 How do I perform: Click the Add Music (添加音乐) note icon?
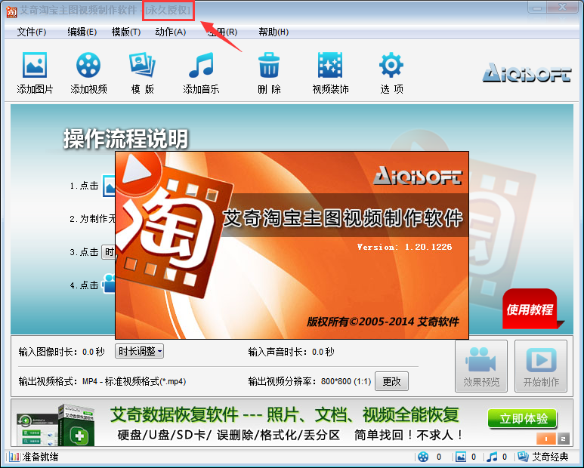pos(201,65)
